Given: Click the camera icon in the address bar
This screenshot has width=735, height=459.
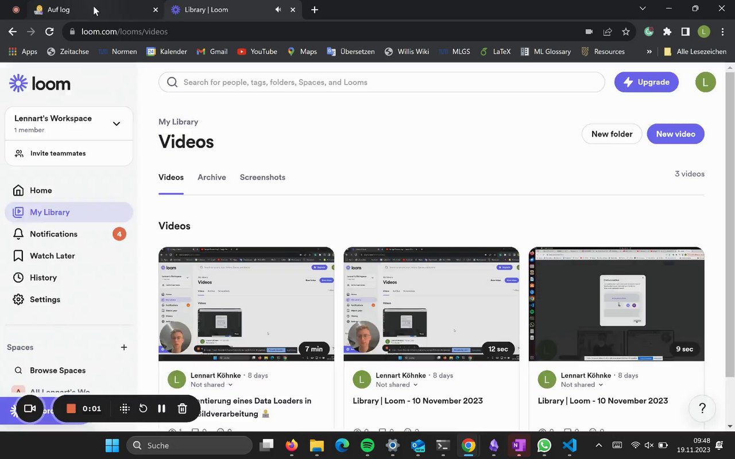Looking at the screenshot, I should point(589,32).
